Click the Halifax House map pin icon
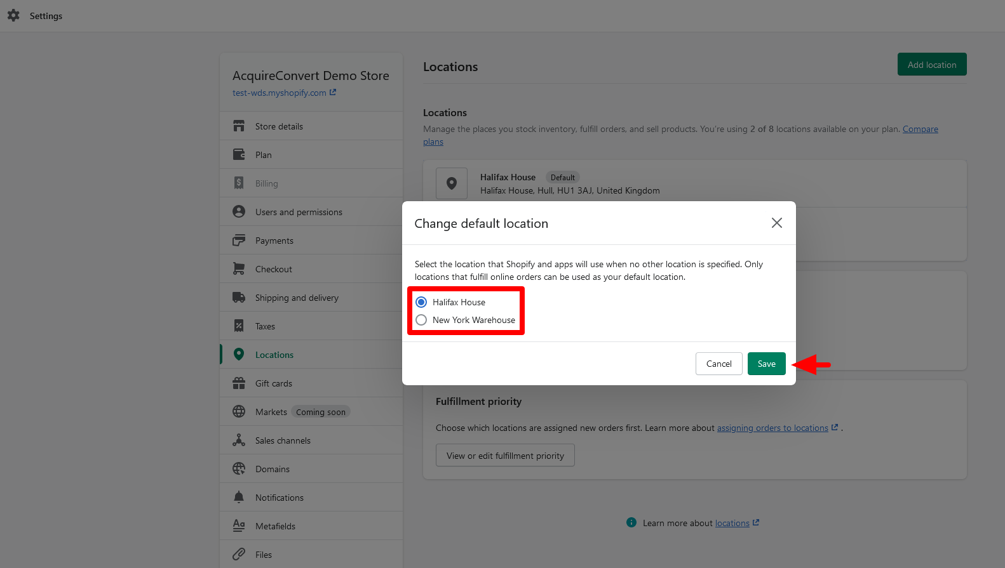This screenshot has height=568, width=1005. tap(452, 183)
